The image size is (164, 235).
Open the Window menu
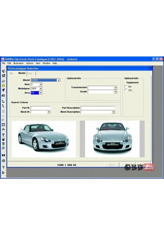click(46, 63)
